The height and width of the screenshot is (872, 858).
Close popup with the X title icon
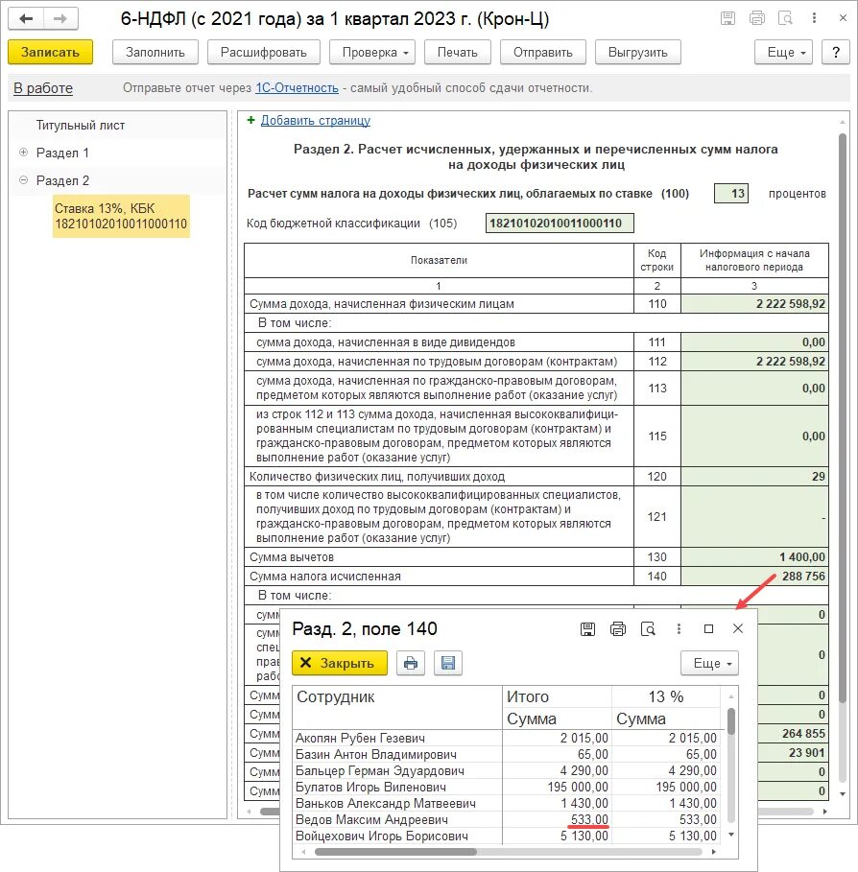coord(738,628)
